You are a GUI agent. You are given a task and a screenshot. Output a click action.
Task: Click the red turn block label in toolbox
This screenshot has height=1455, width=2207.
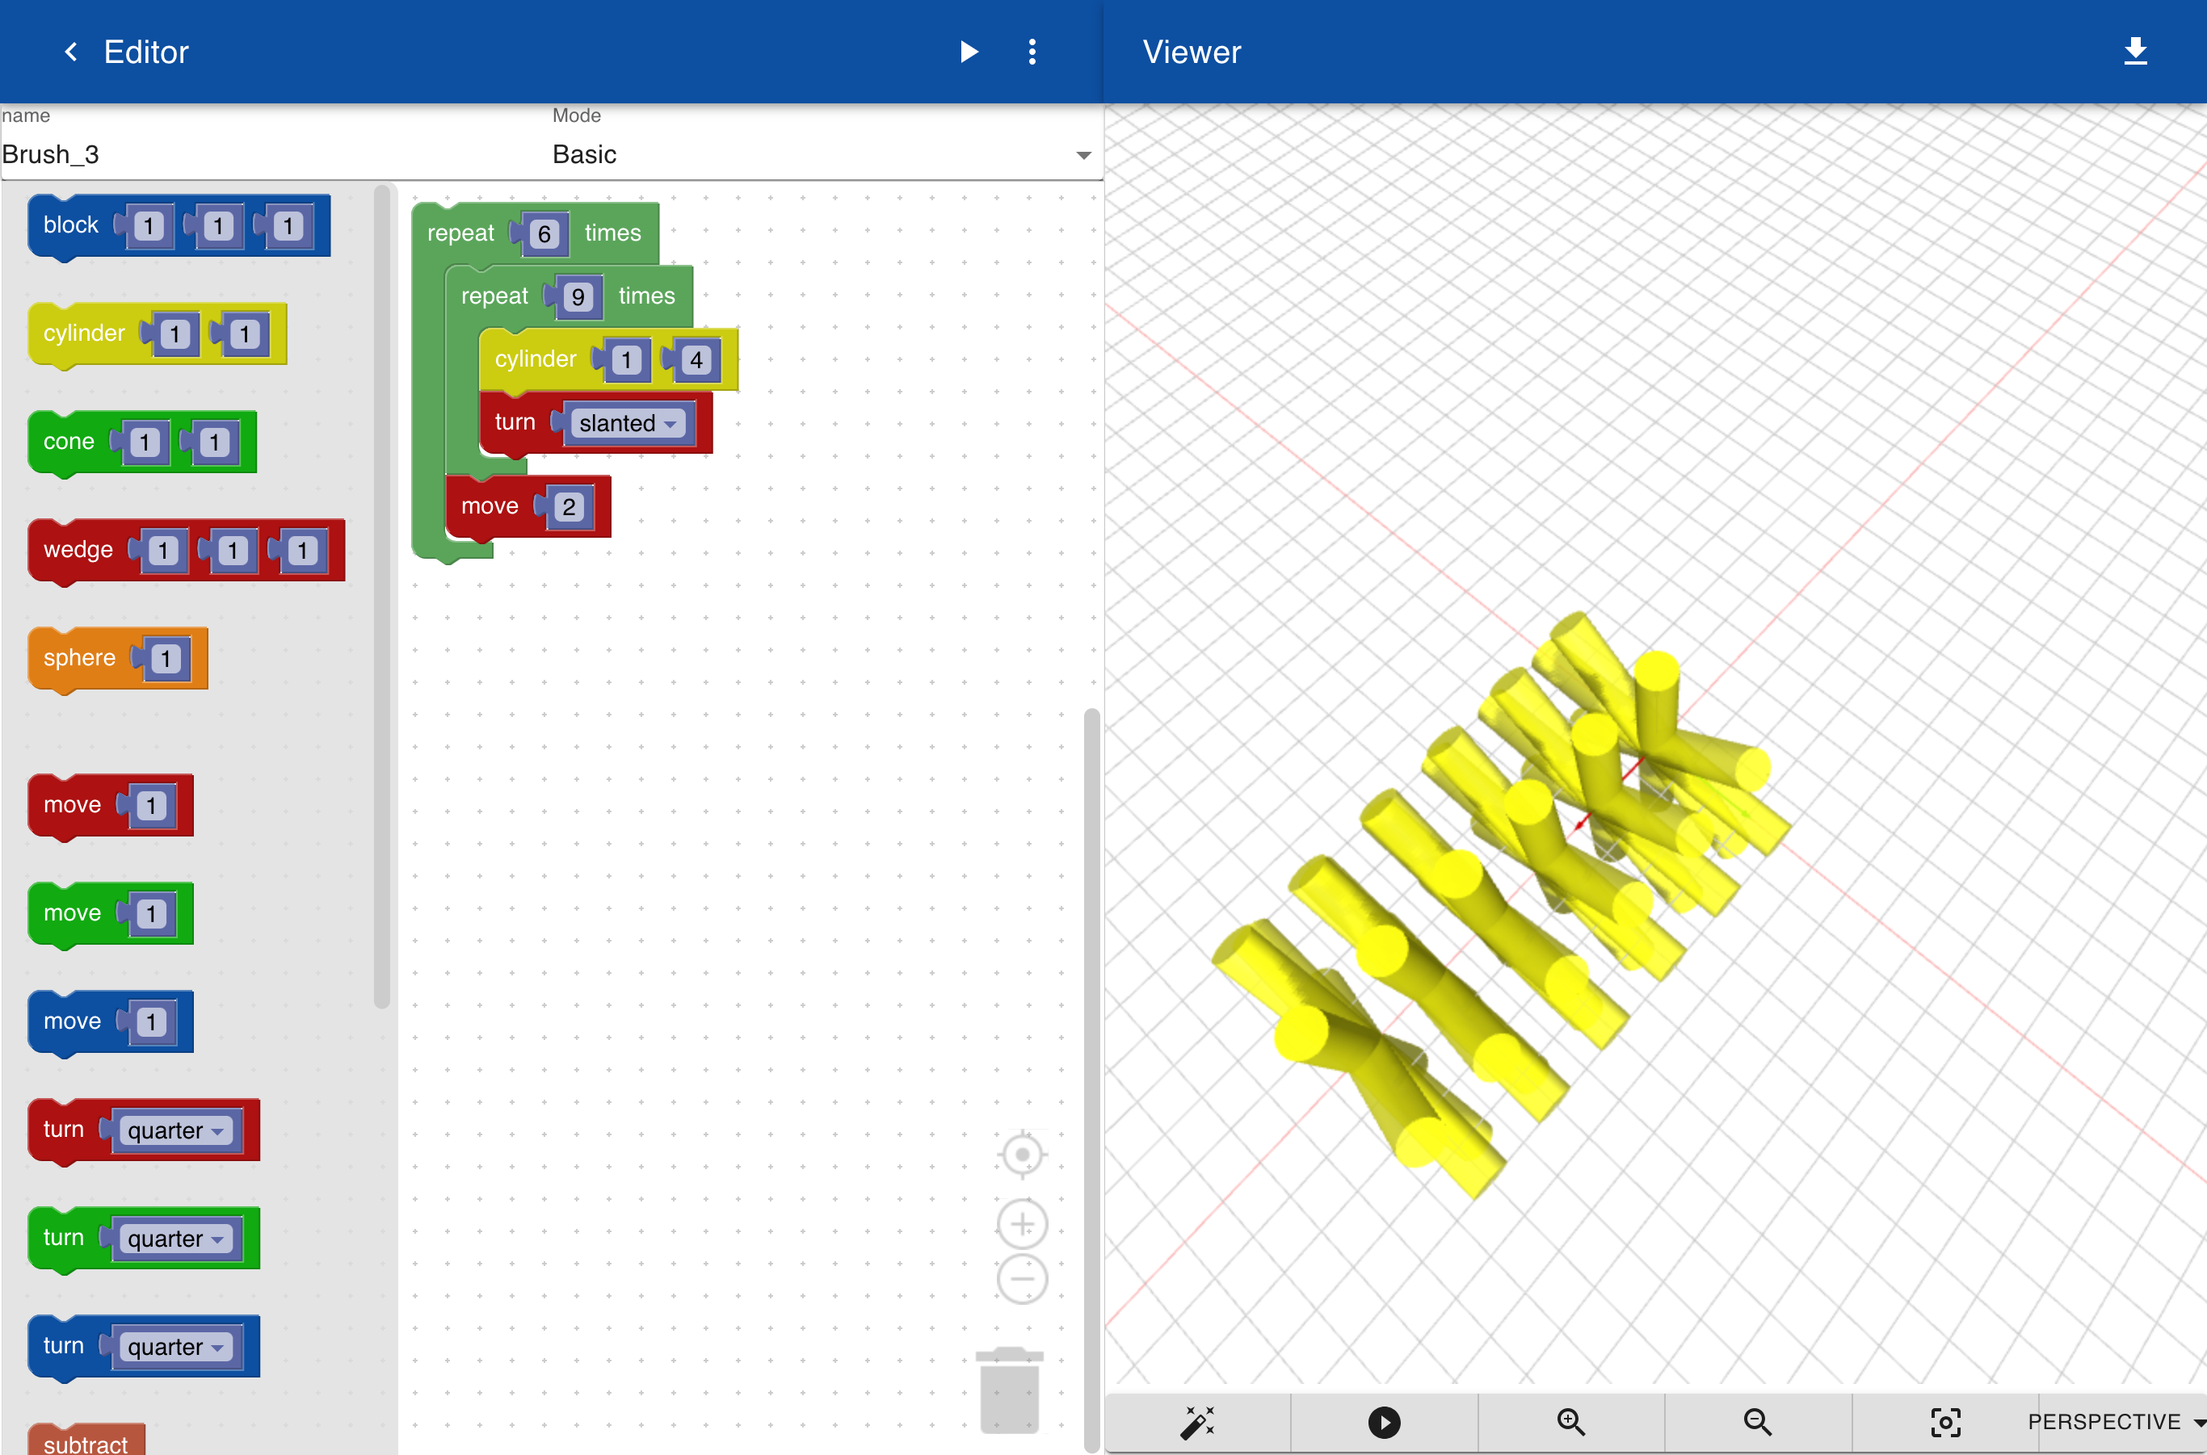pos(63,1130)
